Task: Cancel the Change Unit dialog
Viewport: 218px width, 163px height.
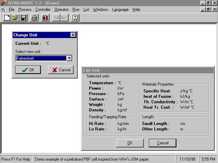Action: 61,70
